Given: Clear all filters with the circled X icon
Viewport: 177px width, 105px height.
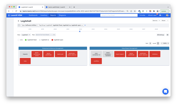Looking at the screenshot, I should tap(19, 25).
